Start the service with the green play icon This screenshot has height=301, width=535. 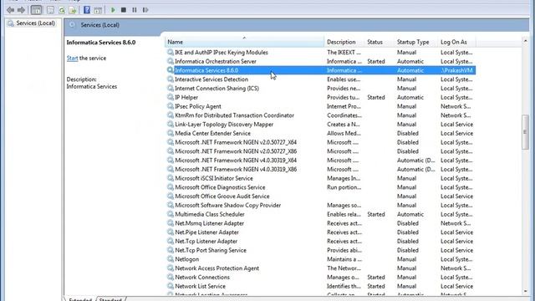click(113, 10)
